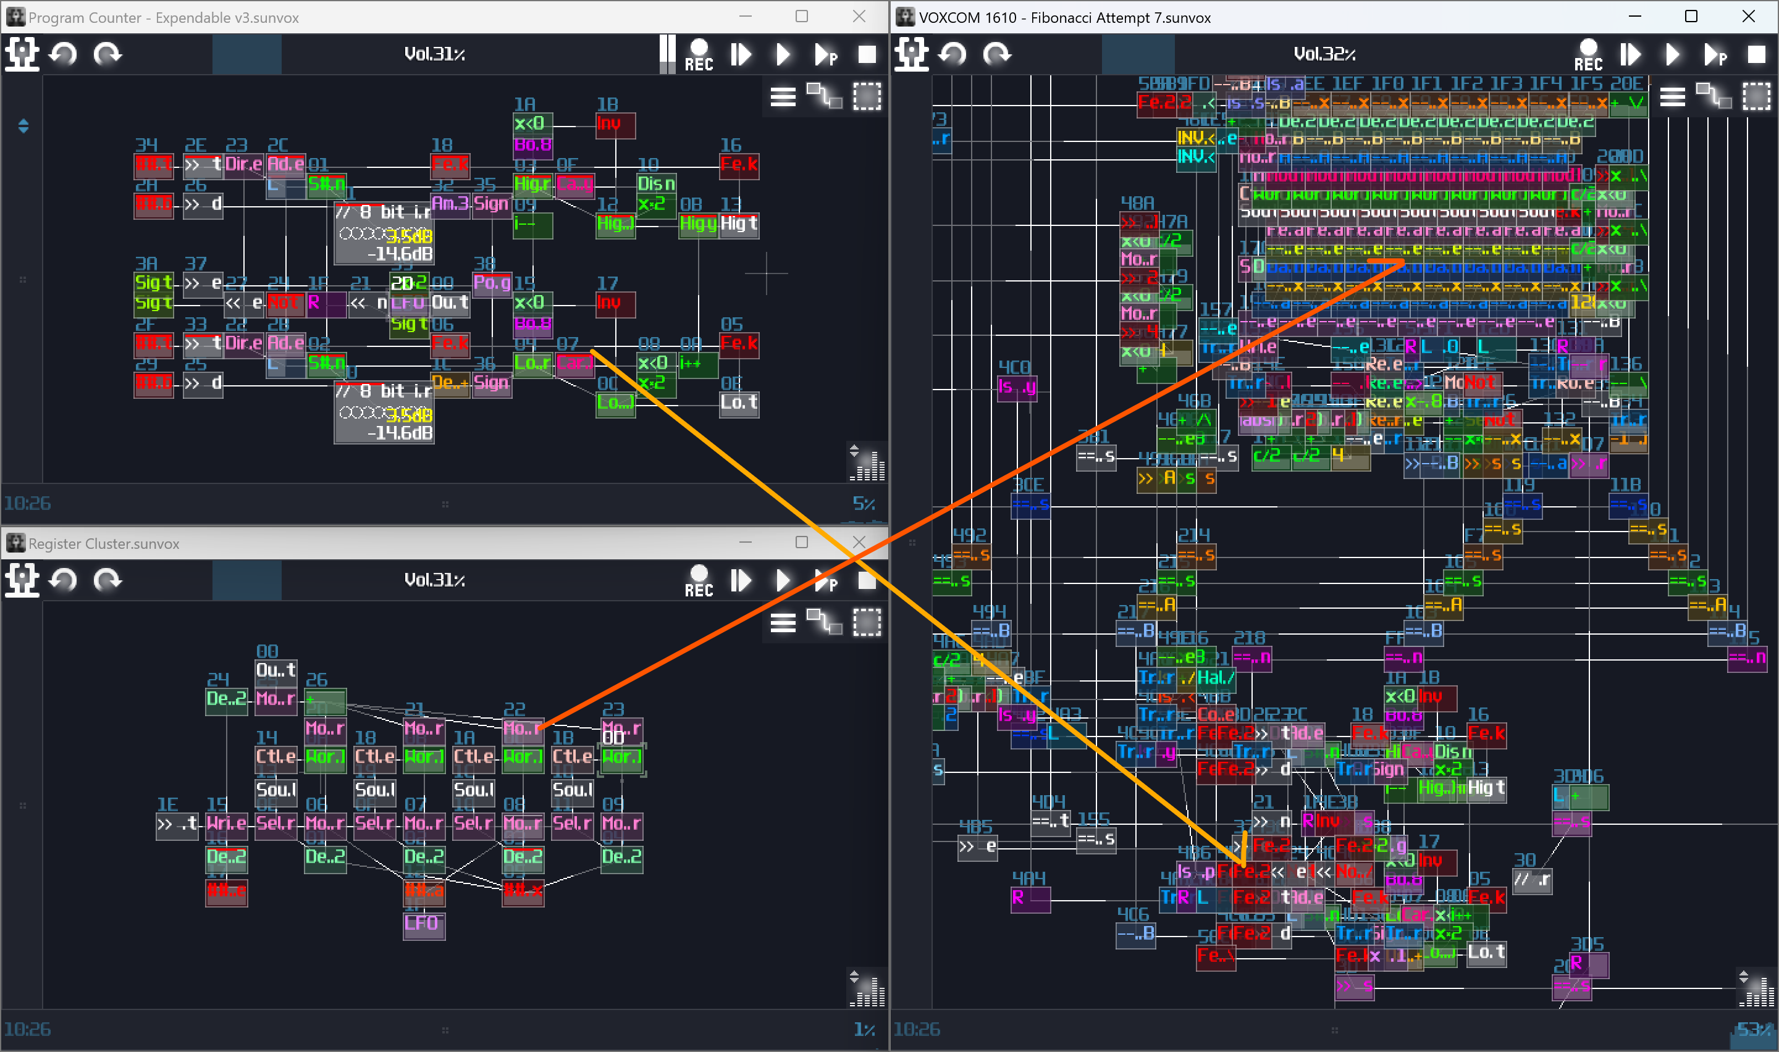1779x1052 pixels.
Task: Open level meter icon in Register Cluster window
Action: (867, 988)
